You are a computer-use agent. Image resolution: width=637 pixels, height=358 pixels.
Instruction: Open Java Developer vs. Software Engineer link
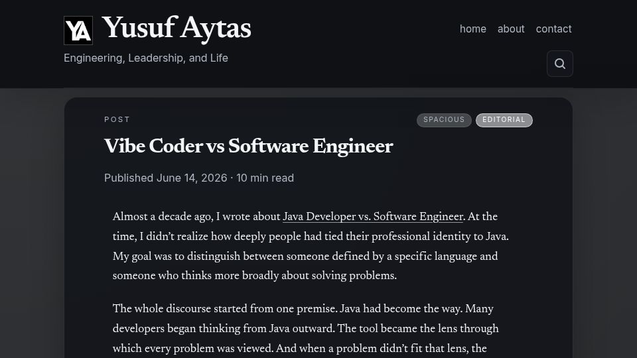[x=373, y=217]
